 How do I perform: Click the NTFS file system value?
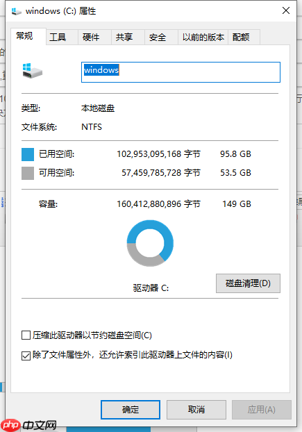point(92,127)
